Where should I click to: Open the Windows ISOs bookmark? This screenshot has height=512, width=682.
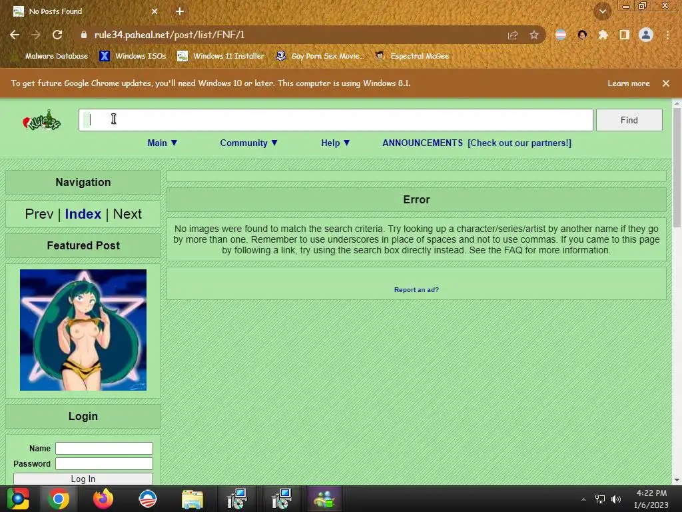133,56
